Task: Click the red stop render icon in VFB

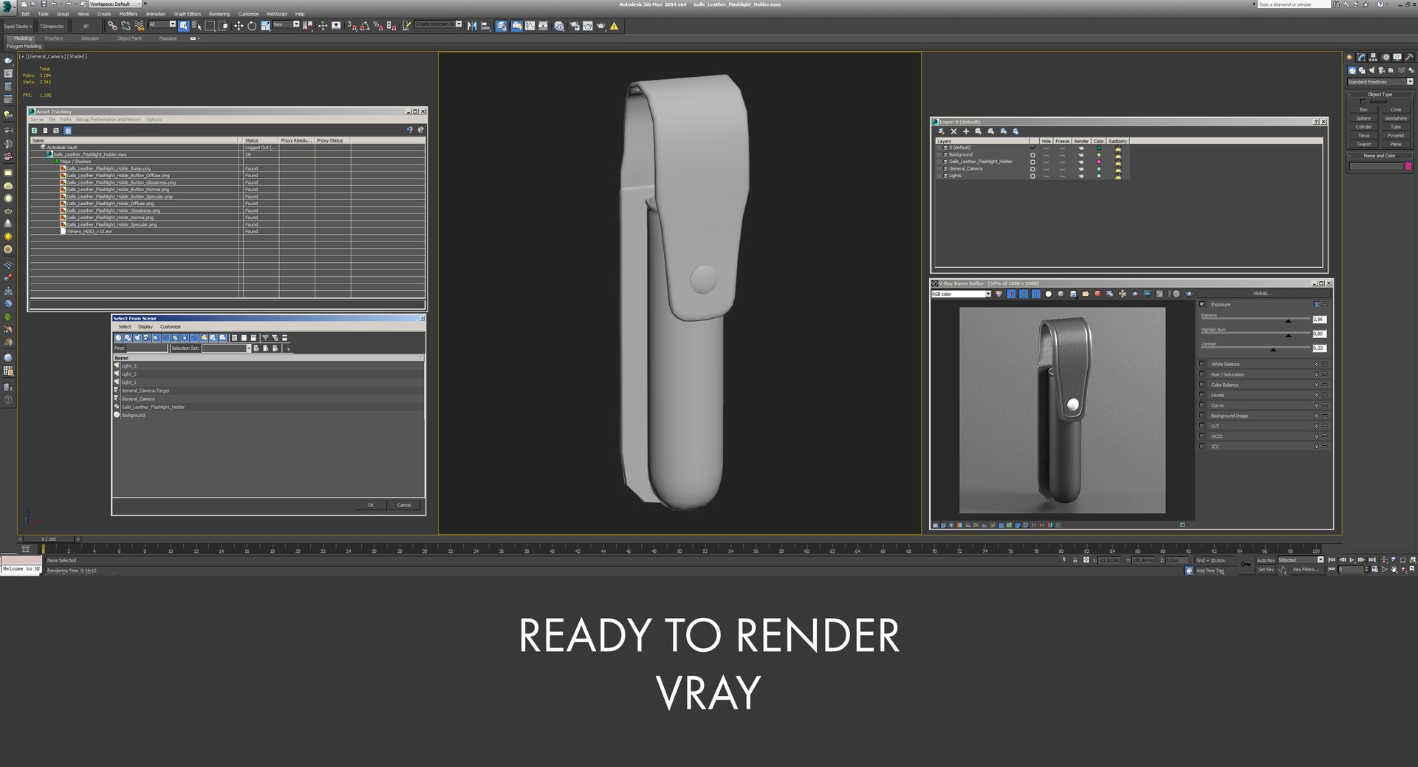Action: 1097,294
